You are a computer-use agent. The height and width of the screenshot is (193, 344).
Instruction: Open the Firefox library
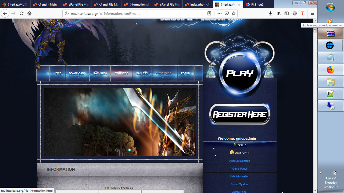279,13
